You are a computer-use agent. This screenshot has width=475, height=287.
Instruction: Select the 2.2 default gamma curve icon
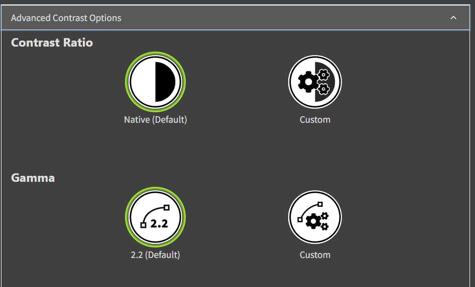point(155,217)
